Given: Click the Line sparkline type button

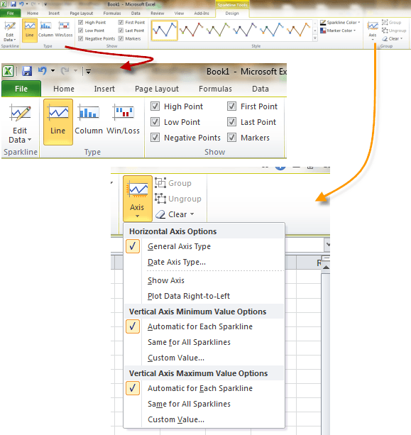Looking at the screenshot, I should pyautogui.click(x=58, y=122).
